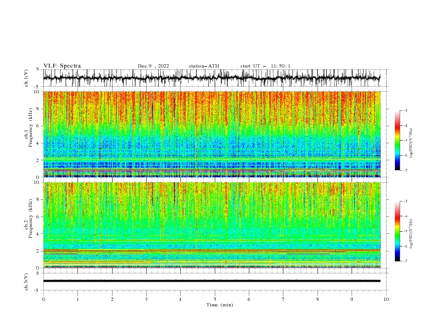
Task: Click the ch.1 spectrogram panel
Action: pos(211,134)
